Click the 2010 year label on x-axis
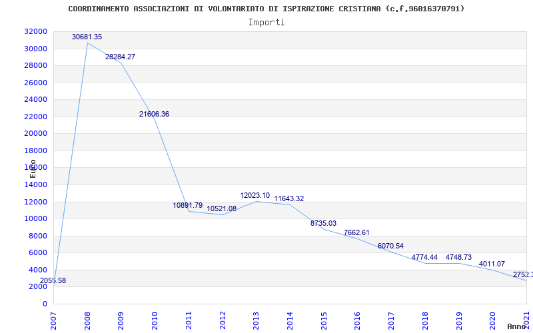The height and width of the screenshot is (333, 533). 155,320
